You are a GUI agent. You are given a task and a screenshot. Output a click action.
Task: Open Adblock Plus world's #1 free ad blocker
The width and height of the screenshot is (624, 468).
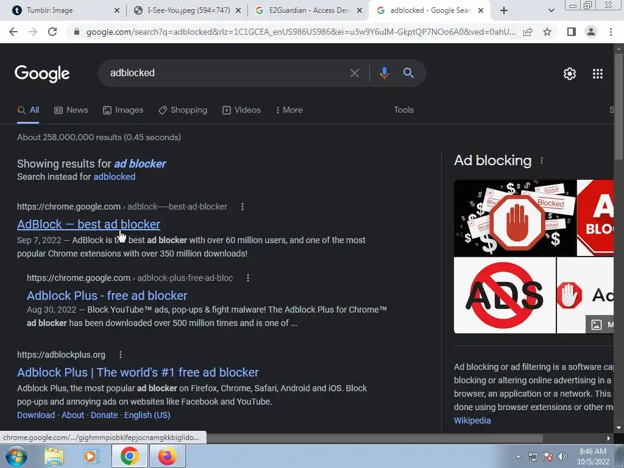pos(138,372)
